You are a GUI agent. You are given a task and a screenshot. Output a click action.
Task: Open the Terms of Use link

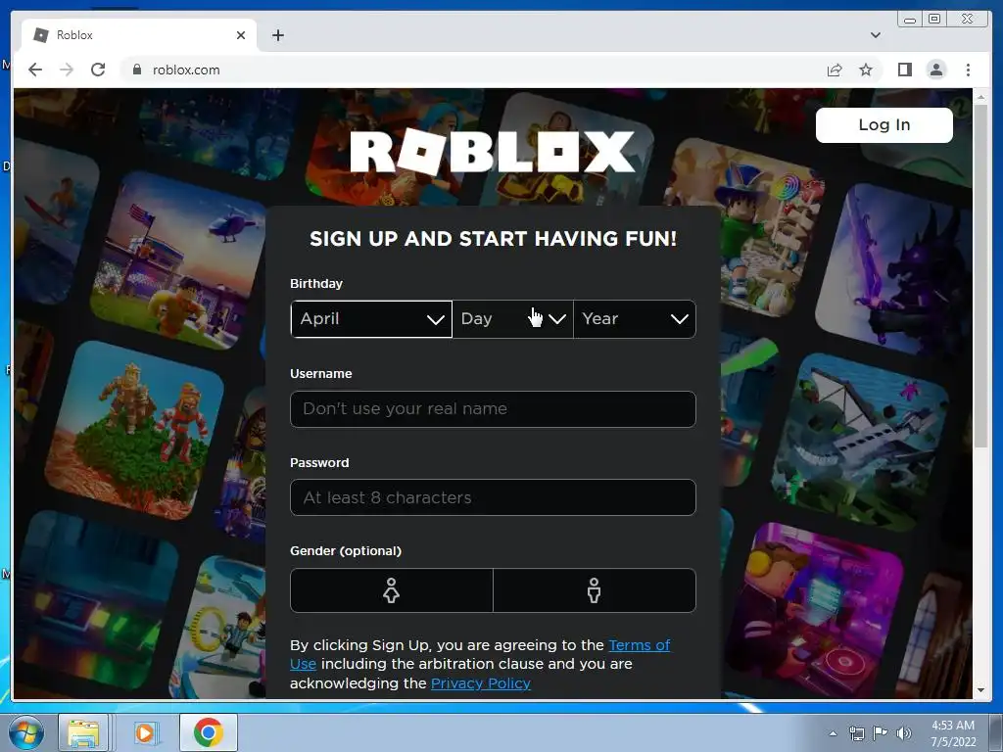point(639,645)
